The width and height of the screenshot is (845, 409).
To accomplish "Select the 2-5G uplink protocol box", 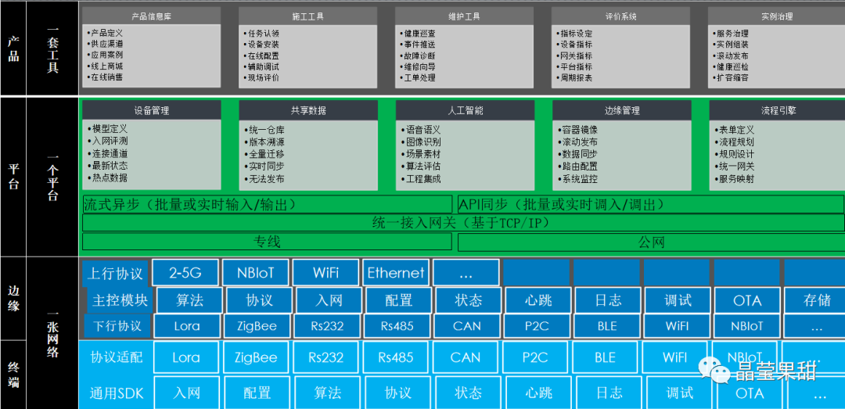I will click(x=185, y=273).
